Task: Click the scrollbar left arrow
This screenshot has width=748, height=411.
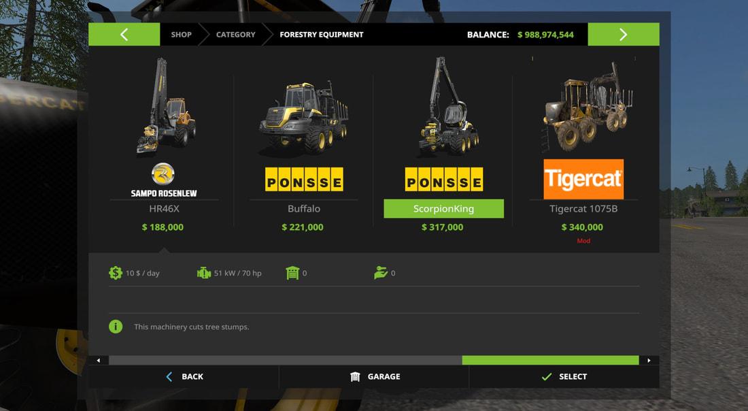Action: [x=99, y=361]
